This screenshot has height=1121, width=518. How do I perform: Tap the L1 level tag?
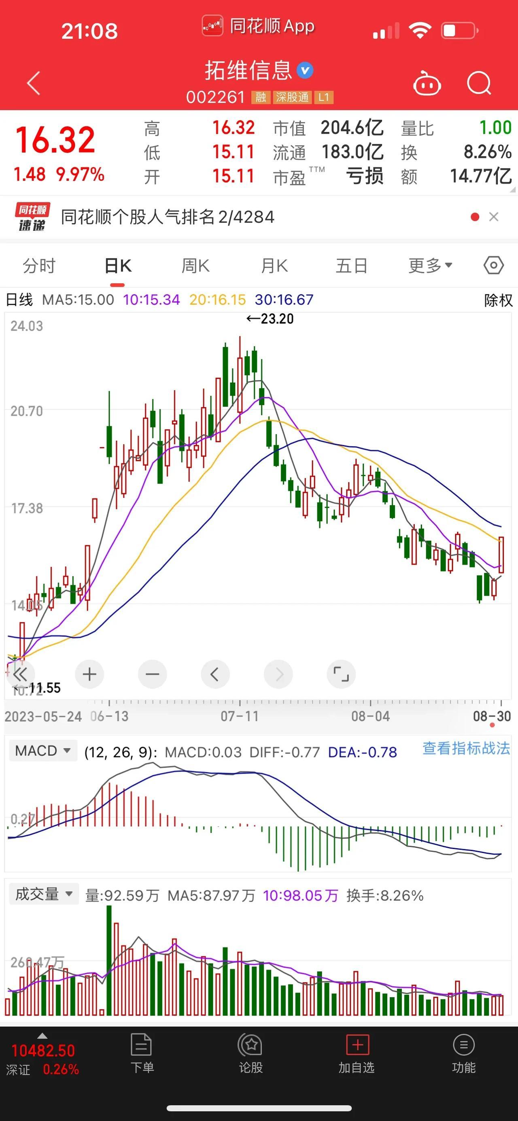pyautogui.click(x=324, y=97)
